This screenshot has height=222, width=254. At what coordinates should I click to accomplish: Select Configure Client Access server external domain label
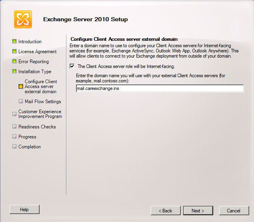click(x=41, y=86)
